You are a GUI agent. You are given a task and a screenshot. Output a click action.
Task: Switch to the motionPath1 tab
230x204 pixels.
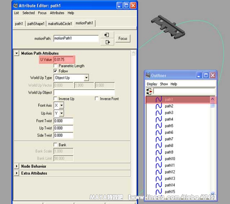(x=84, y=23)
